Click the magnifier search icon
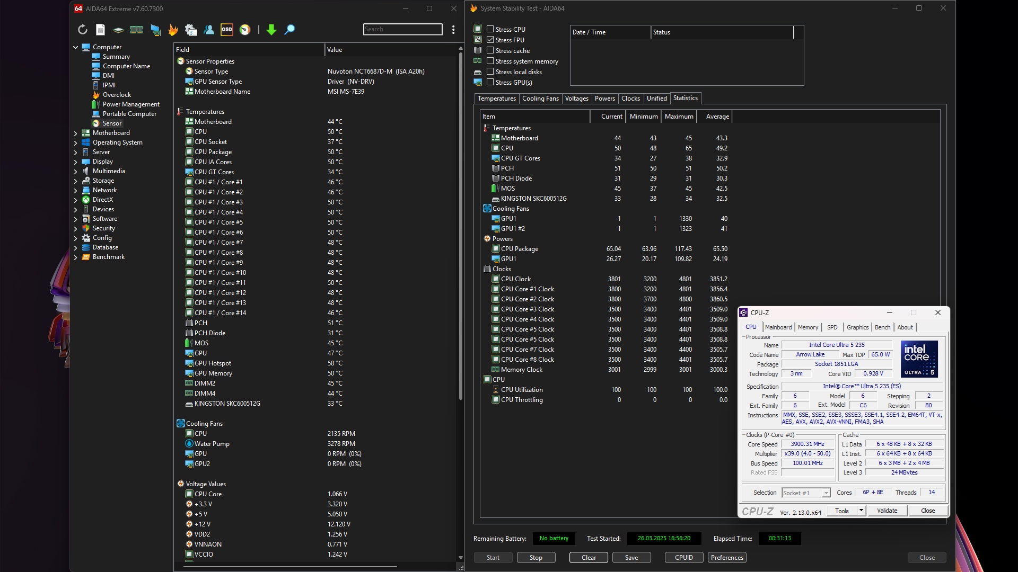This screenshot has width=1018, height=572. [289, 30]
